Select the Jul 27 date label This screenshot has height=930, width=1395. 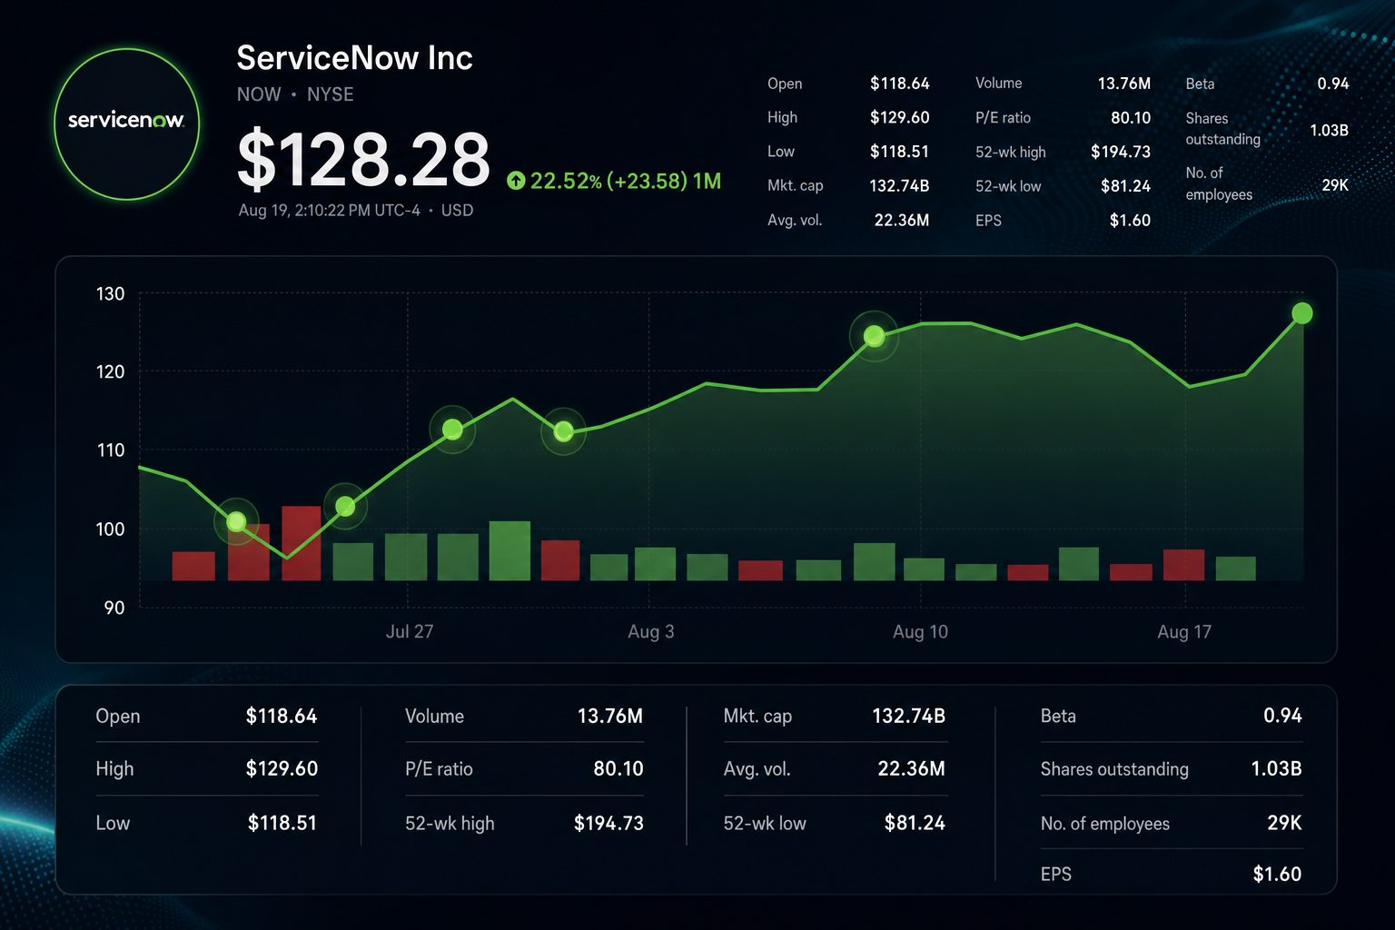coord(410,632)
